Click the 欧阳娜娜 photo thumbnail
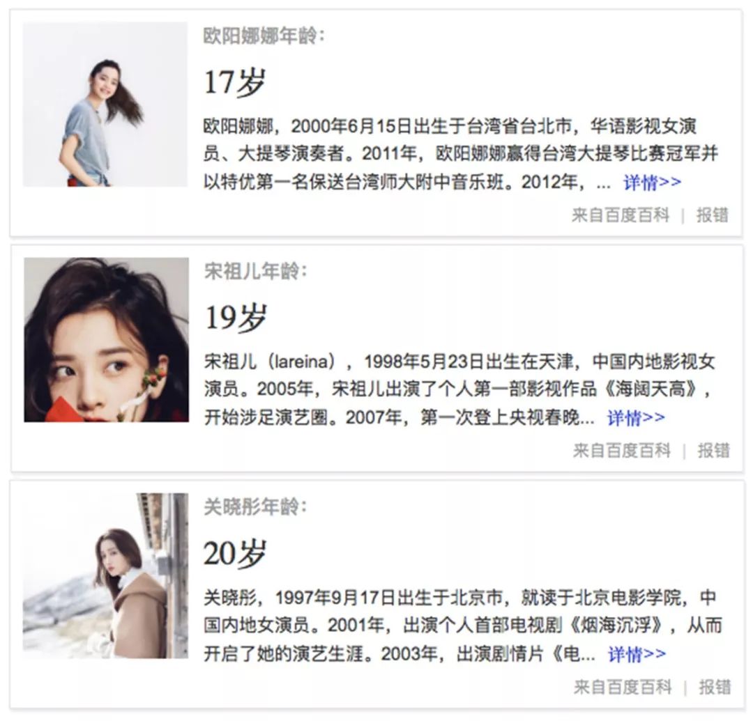This screenshot has height=721, width=753. (105, 104)
